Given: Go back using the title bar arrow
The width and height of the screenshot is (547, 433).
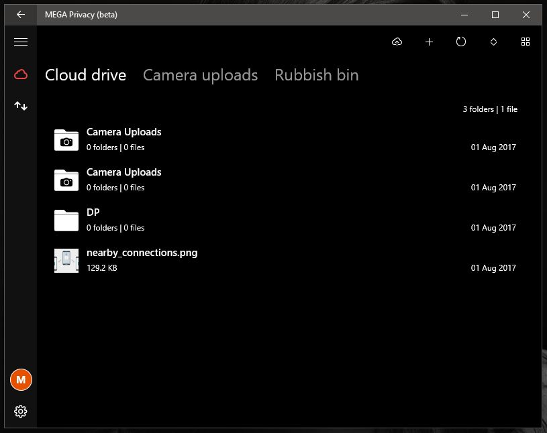Looking at the screenshot, I should [21, 14].
